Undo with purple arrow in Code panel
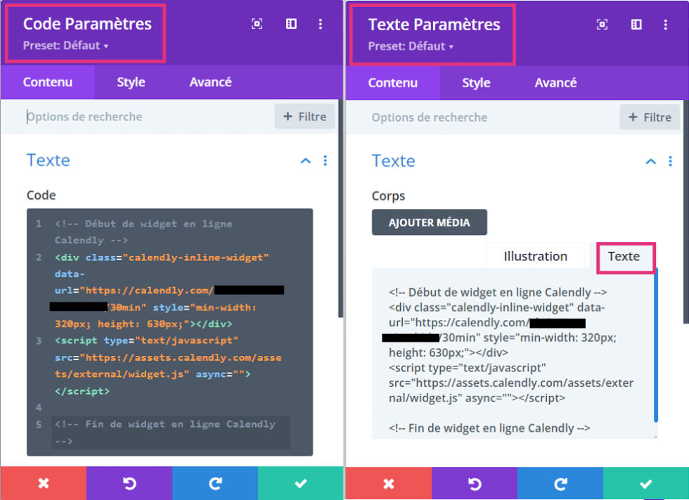Screen dimensions: 689x500 point(129,483)
